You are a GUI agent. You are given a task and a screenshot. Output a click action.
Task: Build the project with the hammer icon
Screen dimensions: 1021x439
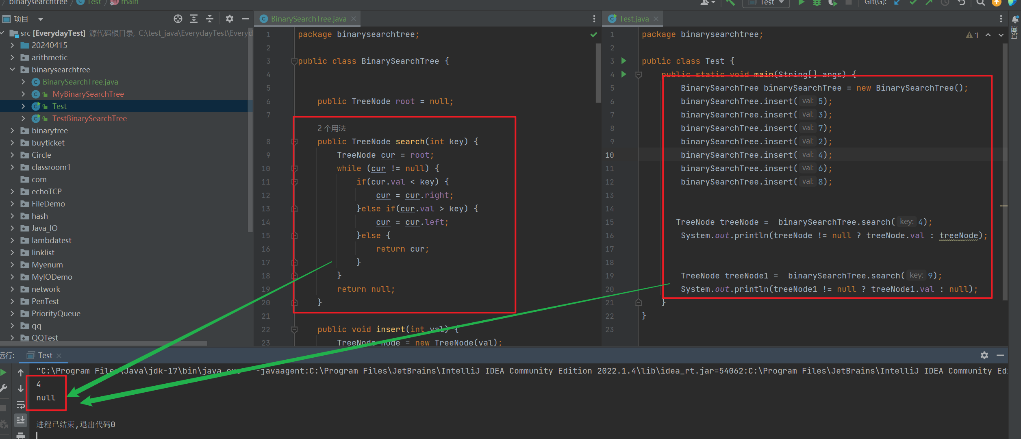point(730,3)
